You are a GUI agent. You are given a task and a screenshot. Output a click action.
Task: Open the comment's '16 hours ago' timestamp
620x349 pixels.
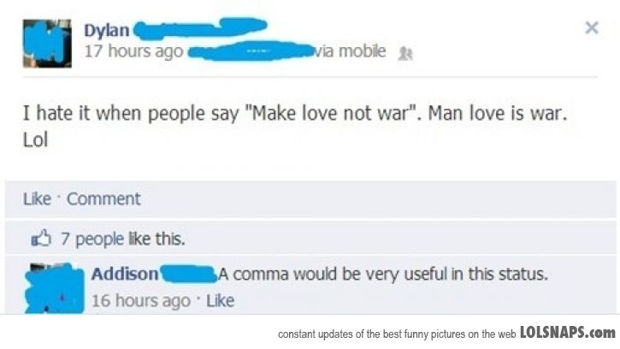[x=141, y=301]
